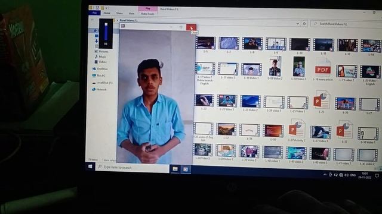Open the Video Tools ribbon tab
This screenshot has height=214, width=382.
coord(147,14)
